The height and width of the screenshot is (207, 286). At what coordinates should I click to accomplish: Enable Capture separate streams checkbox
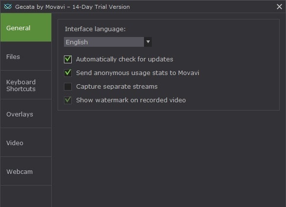[x=68, y=87]
